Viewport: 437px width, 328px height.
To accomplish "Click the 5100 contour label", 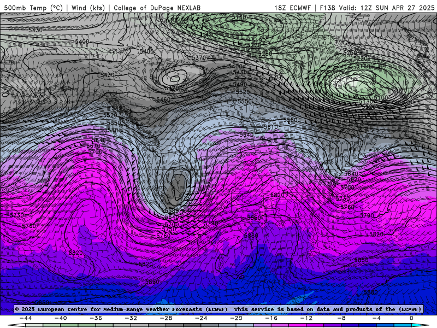I will 381,98.
